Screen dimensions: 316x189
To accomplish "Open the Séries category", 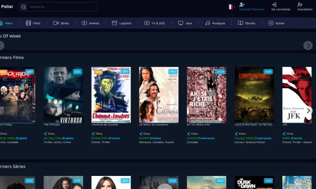I will tap(61, 23).
